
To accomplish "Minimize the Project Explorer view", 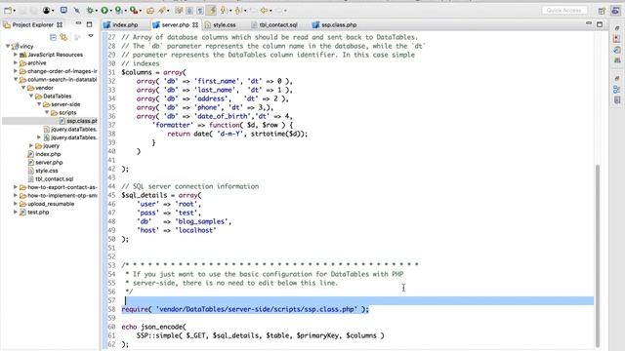I will click(78, 23).
